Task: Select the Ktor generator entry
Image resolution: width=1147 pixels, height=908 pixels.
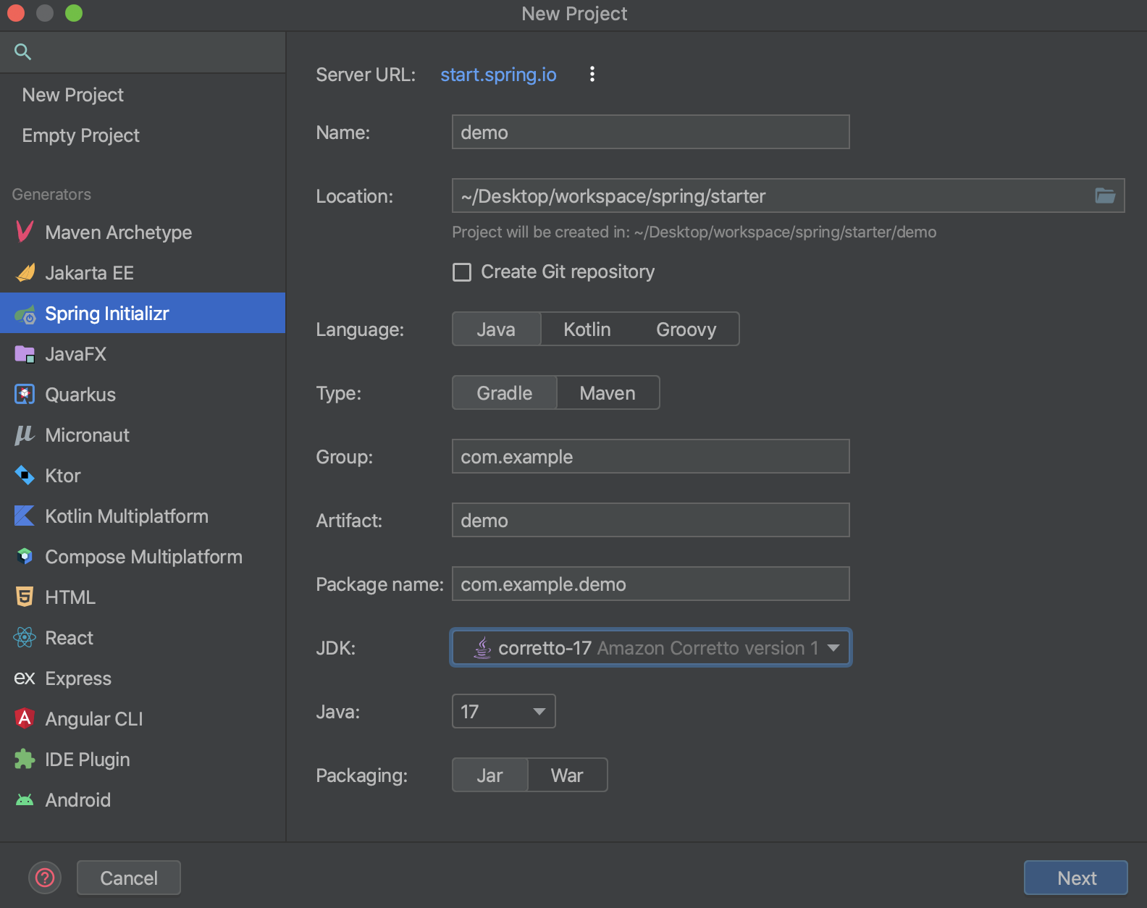Action: coord(143,475)
